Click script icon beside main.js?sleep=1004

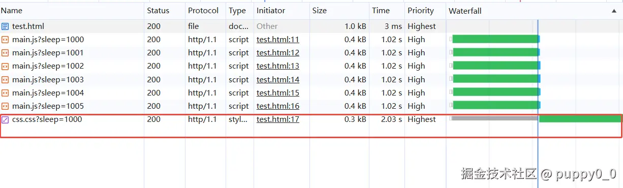[5, 93]
